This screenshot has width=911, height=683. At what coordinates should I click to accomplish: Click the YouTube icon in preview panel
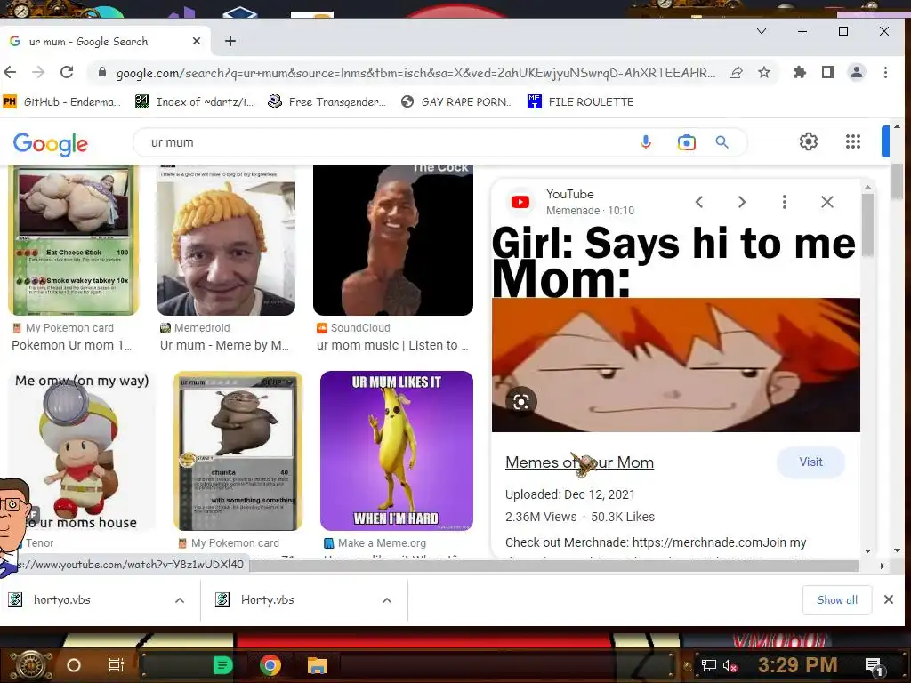[520, 202]
